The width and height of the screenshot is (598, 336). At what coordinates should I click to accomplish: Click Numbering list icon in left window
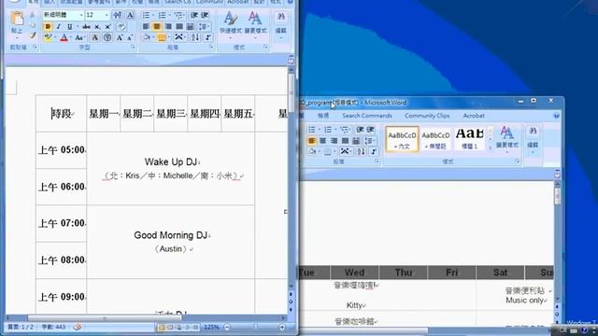pyautogui.click(x=163, y=15)
